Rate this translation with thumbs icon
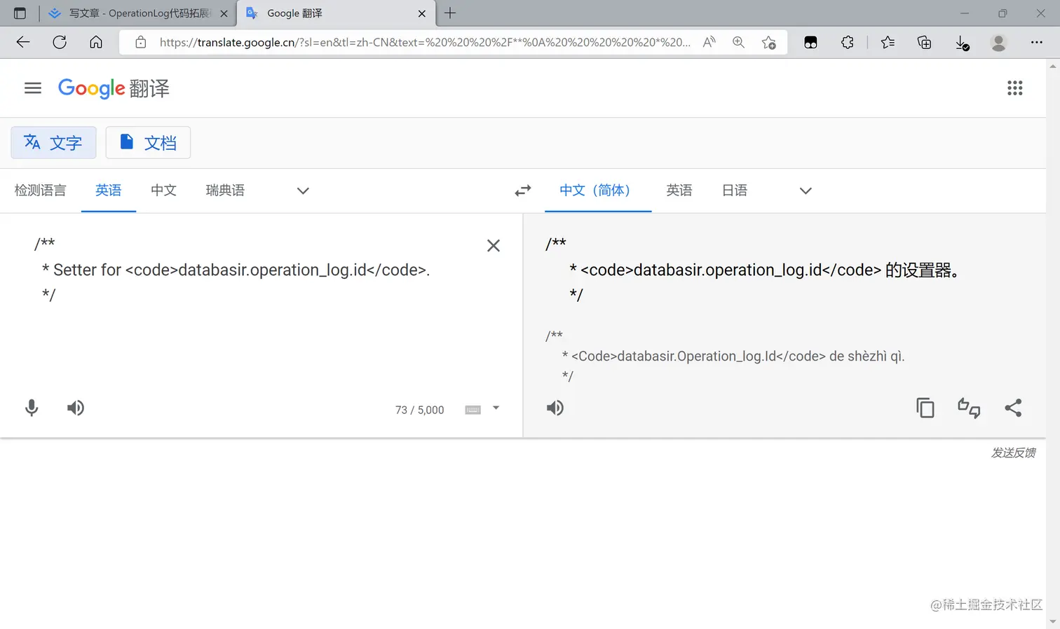Screen dimensions: 1060x629 point(969,408)
